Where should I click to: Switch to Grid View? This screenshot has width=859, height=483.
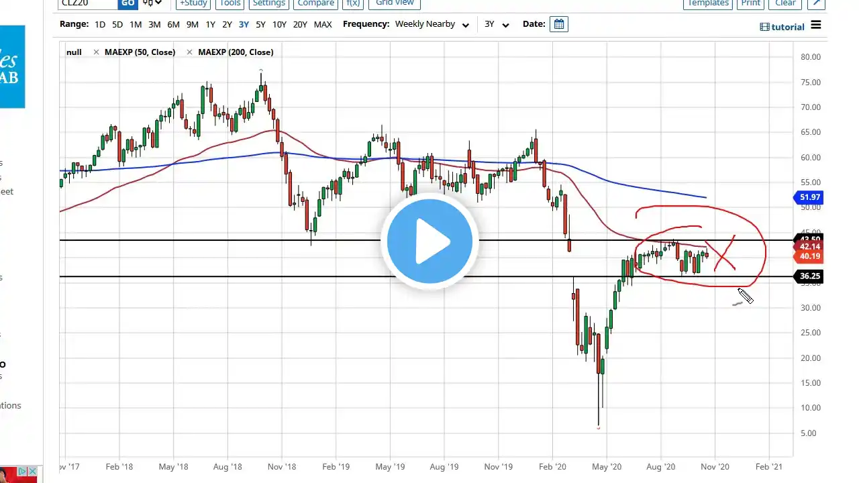(395, 3)
